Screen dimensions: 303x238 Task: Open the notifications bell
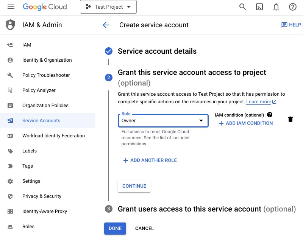pyautogui.click(x=276, y=7)
